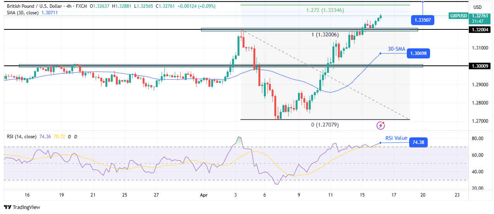The image size is (494, 214).
Task: Select the RSI (14, close) indicator legend
Action: 22,137
